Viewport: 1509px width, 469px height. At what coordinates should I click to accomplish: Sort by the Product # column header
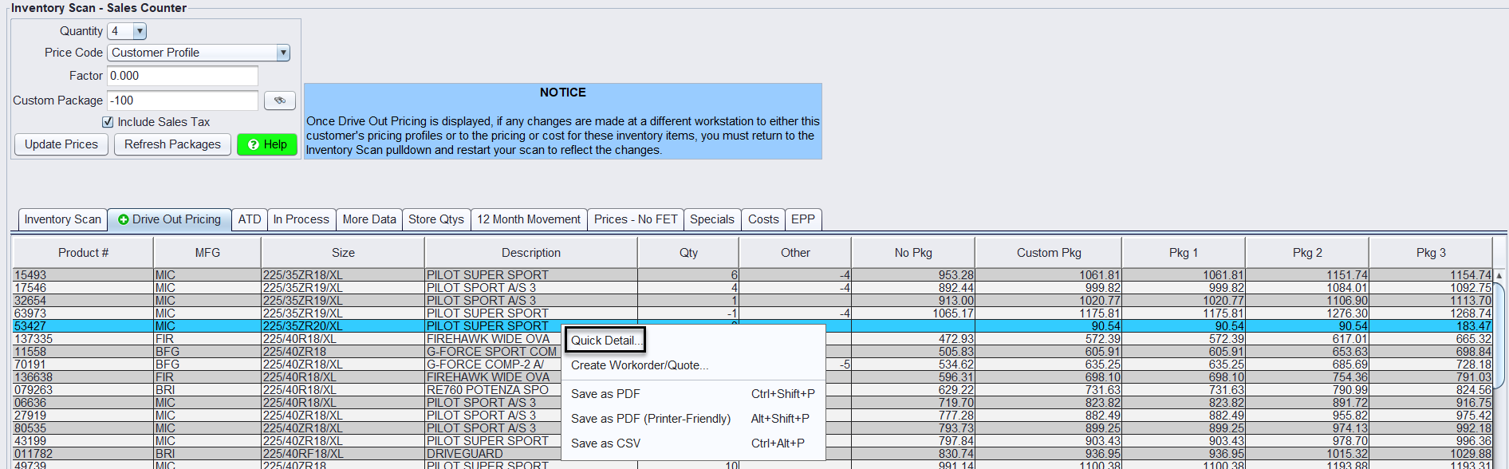83,253
